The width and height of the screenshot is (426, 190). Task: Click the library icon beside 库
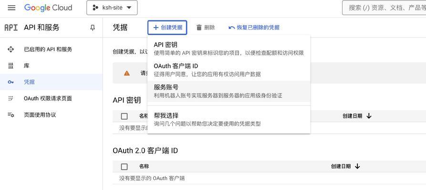10,66
